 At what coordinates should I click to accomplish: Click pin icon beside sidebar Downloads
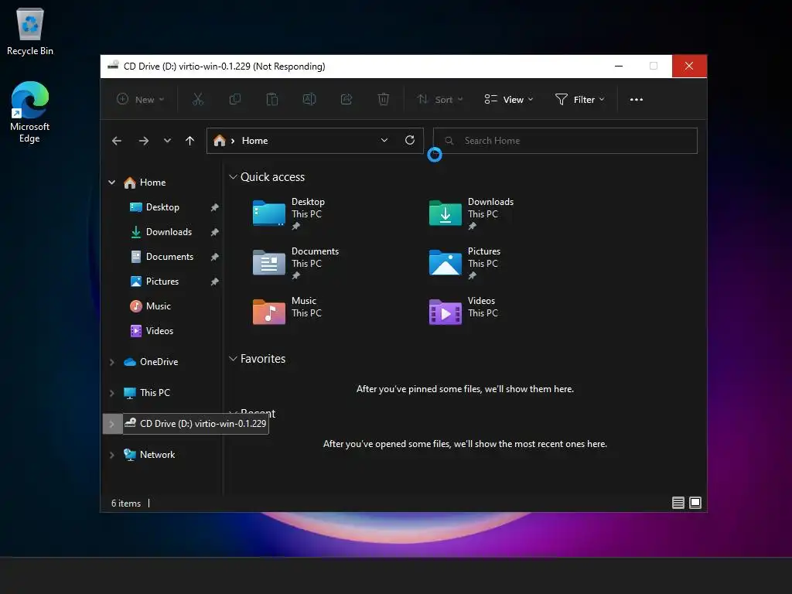coord(215,232)
